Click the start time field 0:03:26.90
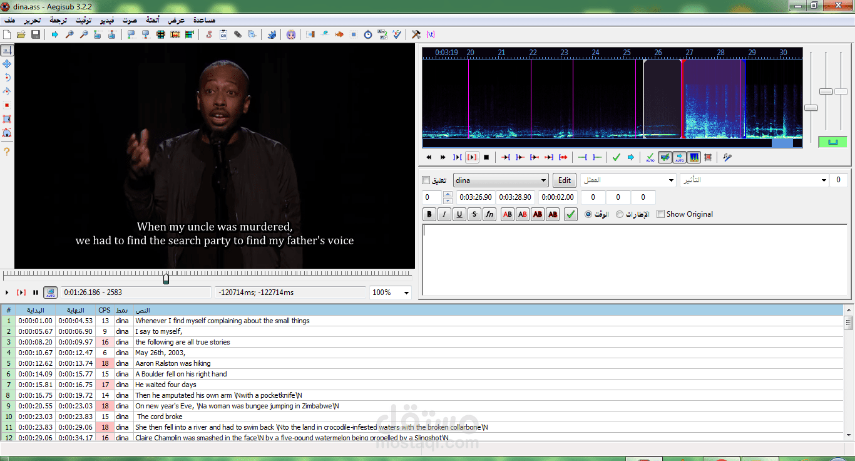 (476, 197)
